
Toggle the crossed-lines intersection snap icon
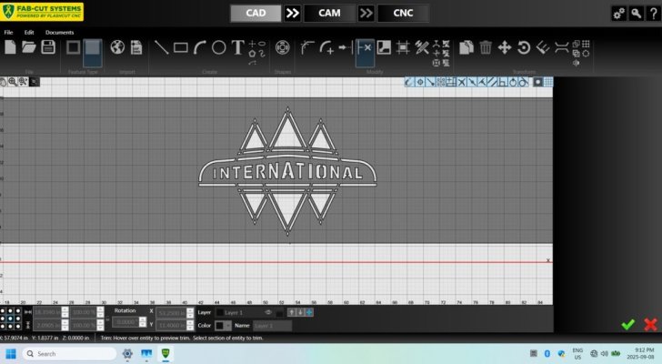(x=461, y=82)
